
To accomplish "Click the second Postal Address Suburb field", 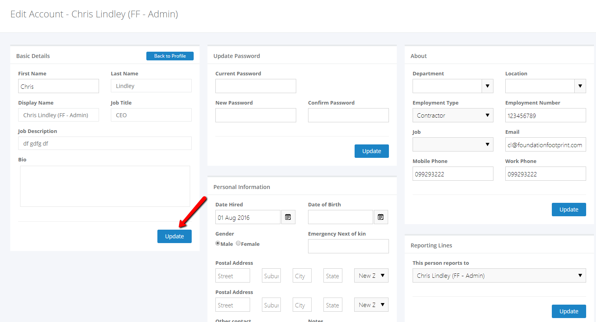I will [x=271, y=305].
